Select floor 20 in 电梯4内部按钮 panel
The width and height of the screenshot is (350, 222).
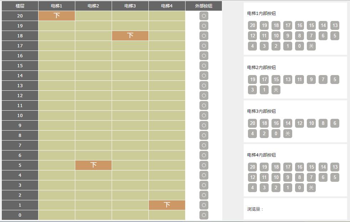253,167
